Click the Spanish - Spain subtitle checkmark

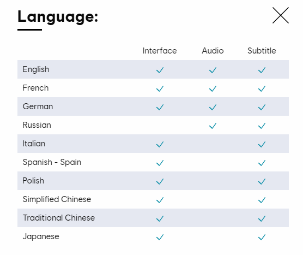click(262, 163)
